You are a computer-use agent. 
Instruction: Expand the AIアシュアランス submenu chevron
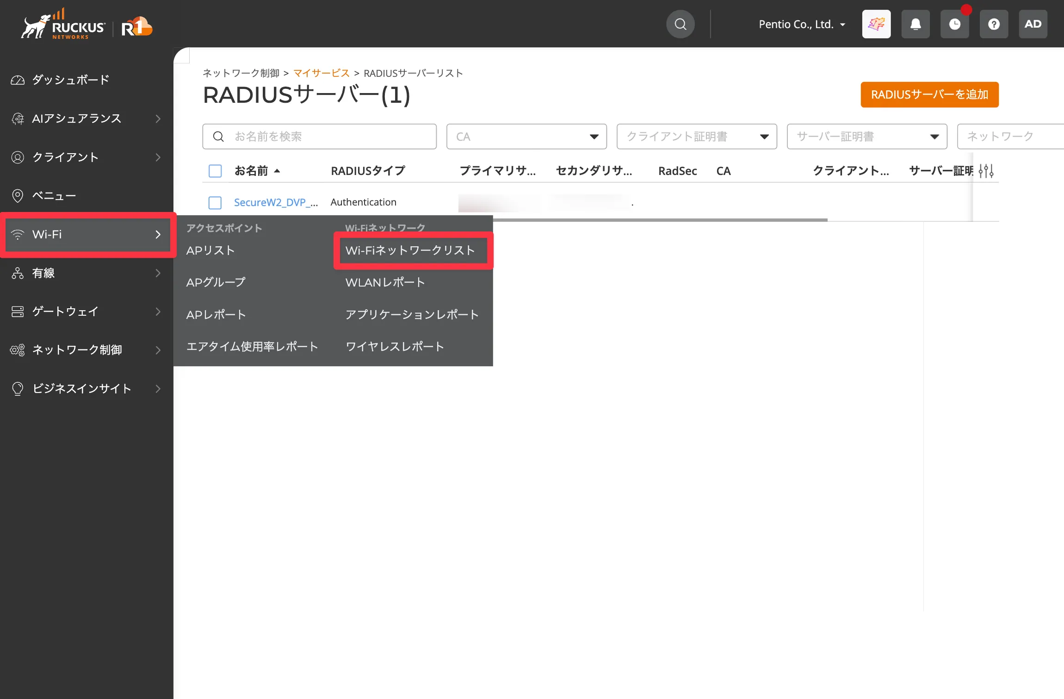(158, 119)
